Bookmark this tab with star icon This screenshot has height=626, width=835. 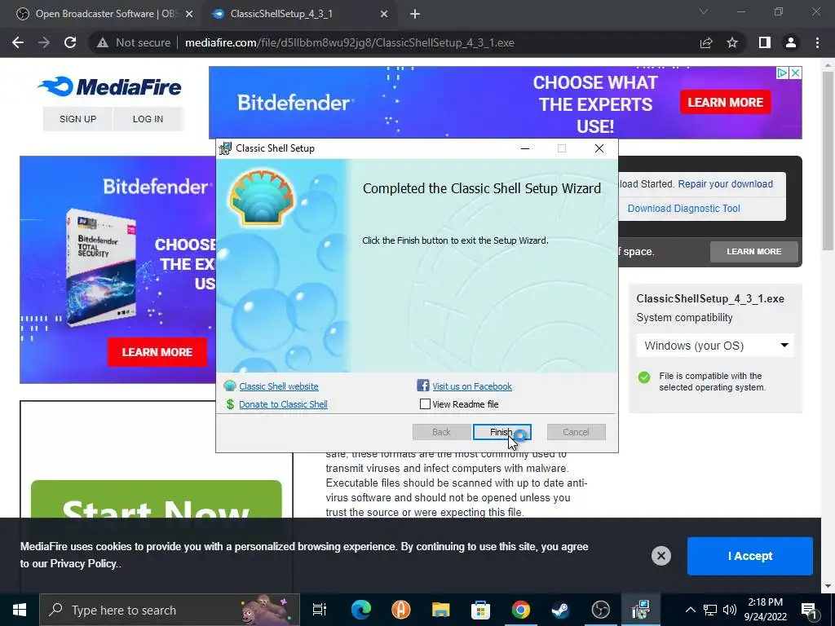[x=732, y=42]
